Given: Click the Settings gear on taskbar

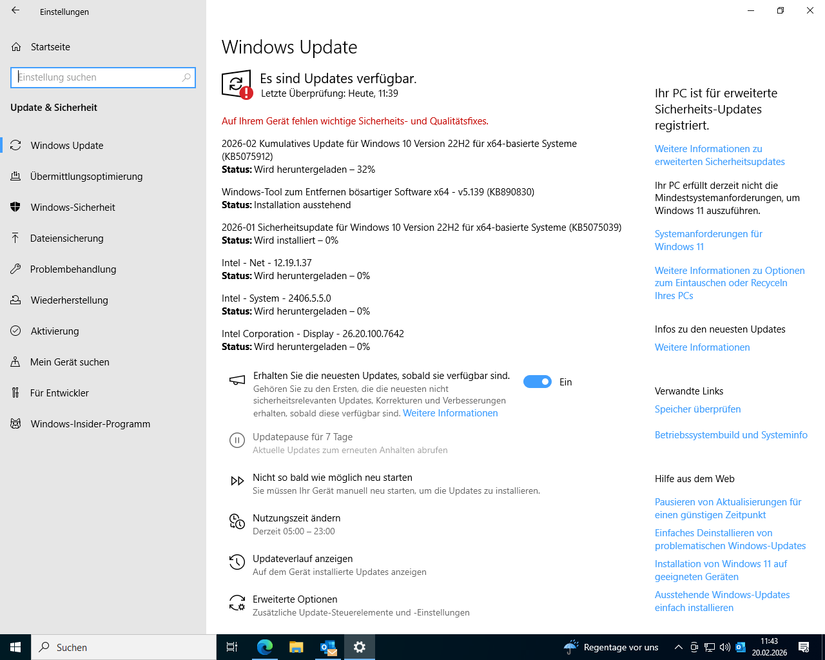Looking at the screenshot, I should (x=360, y=647).
